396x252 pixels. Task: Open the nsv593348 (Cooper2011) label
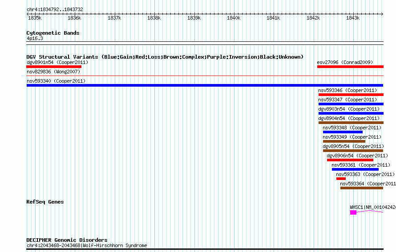pos(352,128)
